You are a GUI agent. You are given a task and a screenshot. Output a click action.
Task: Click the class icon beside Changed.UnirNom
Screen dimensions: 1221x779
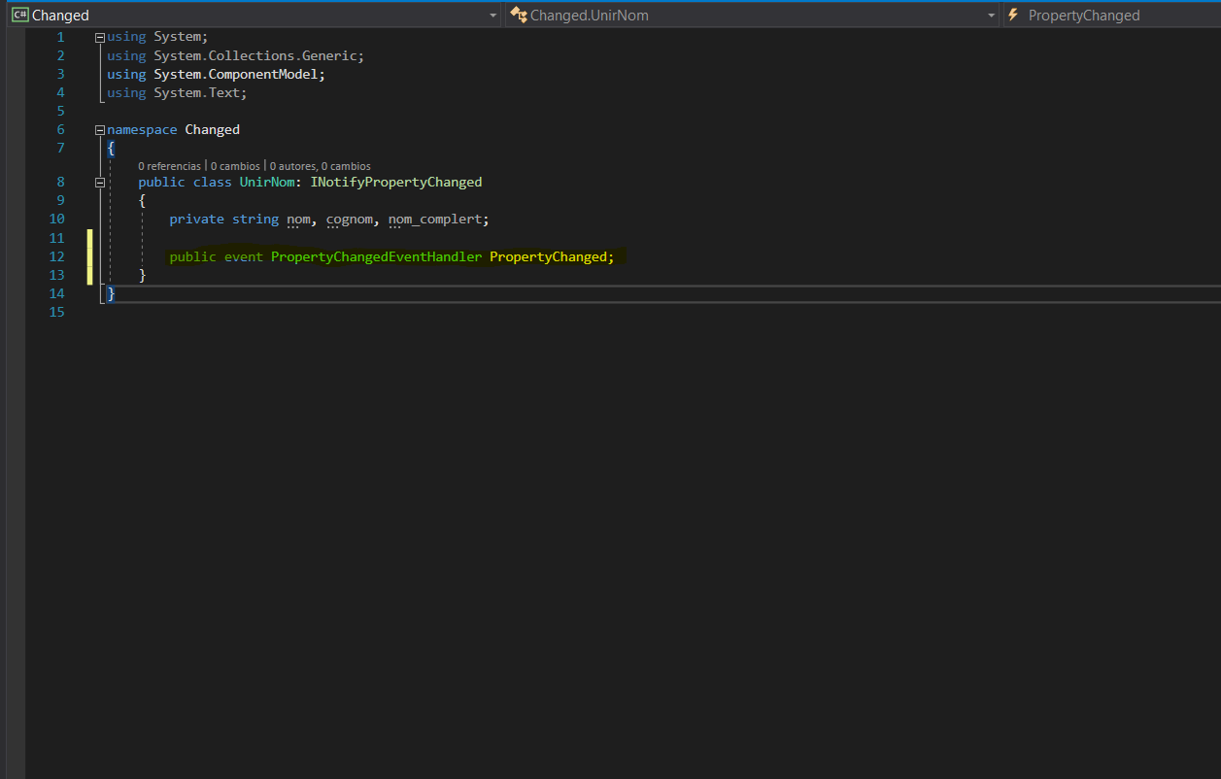tap(519, 16)
